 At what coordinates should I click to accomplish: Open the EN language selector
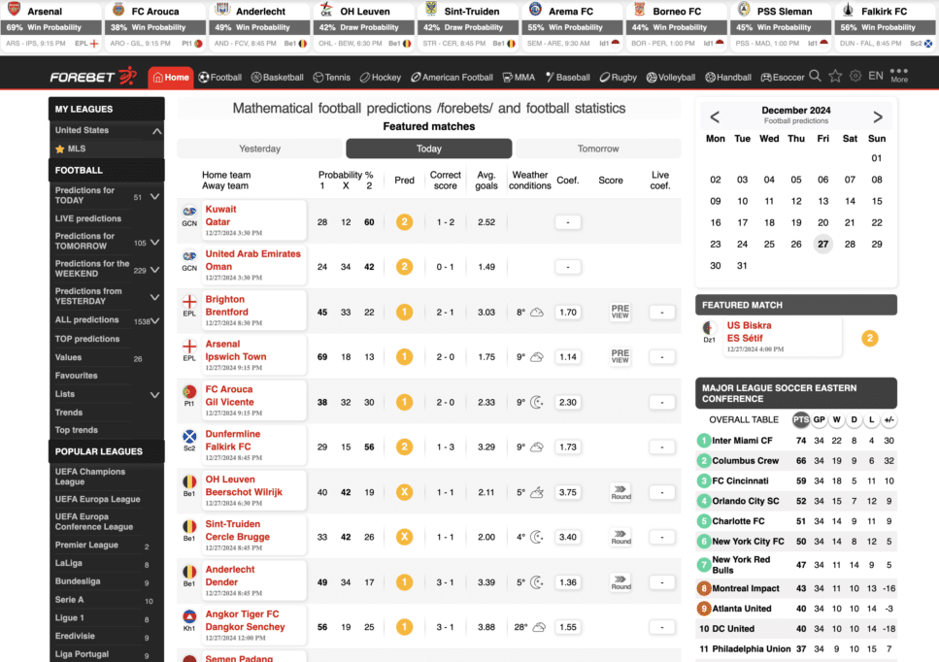876,76
